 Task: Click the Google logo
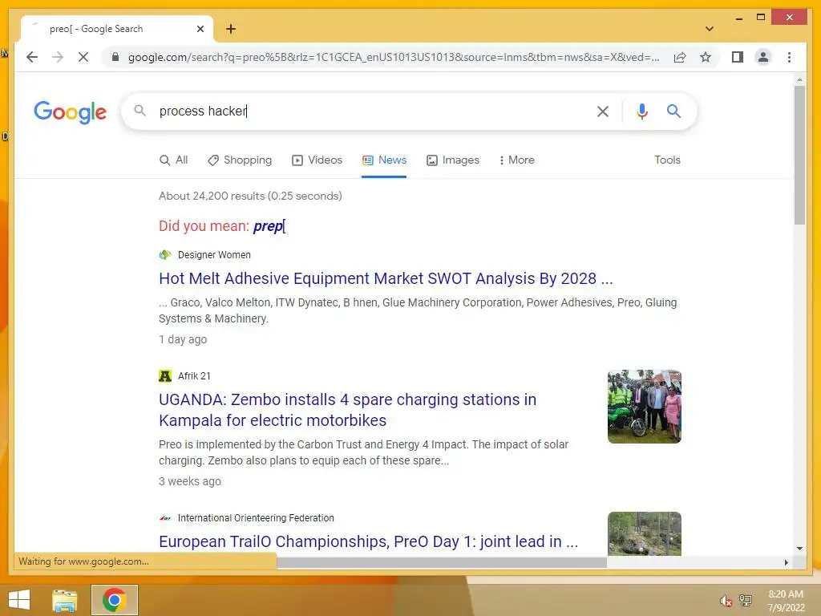coord(71,112)
